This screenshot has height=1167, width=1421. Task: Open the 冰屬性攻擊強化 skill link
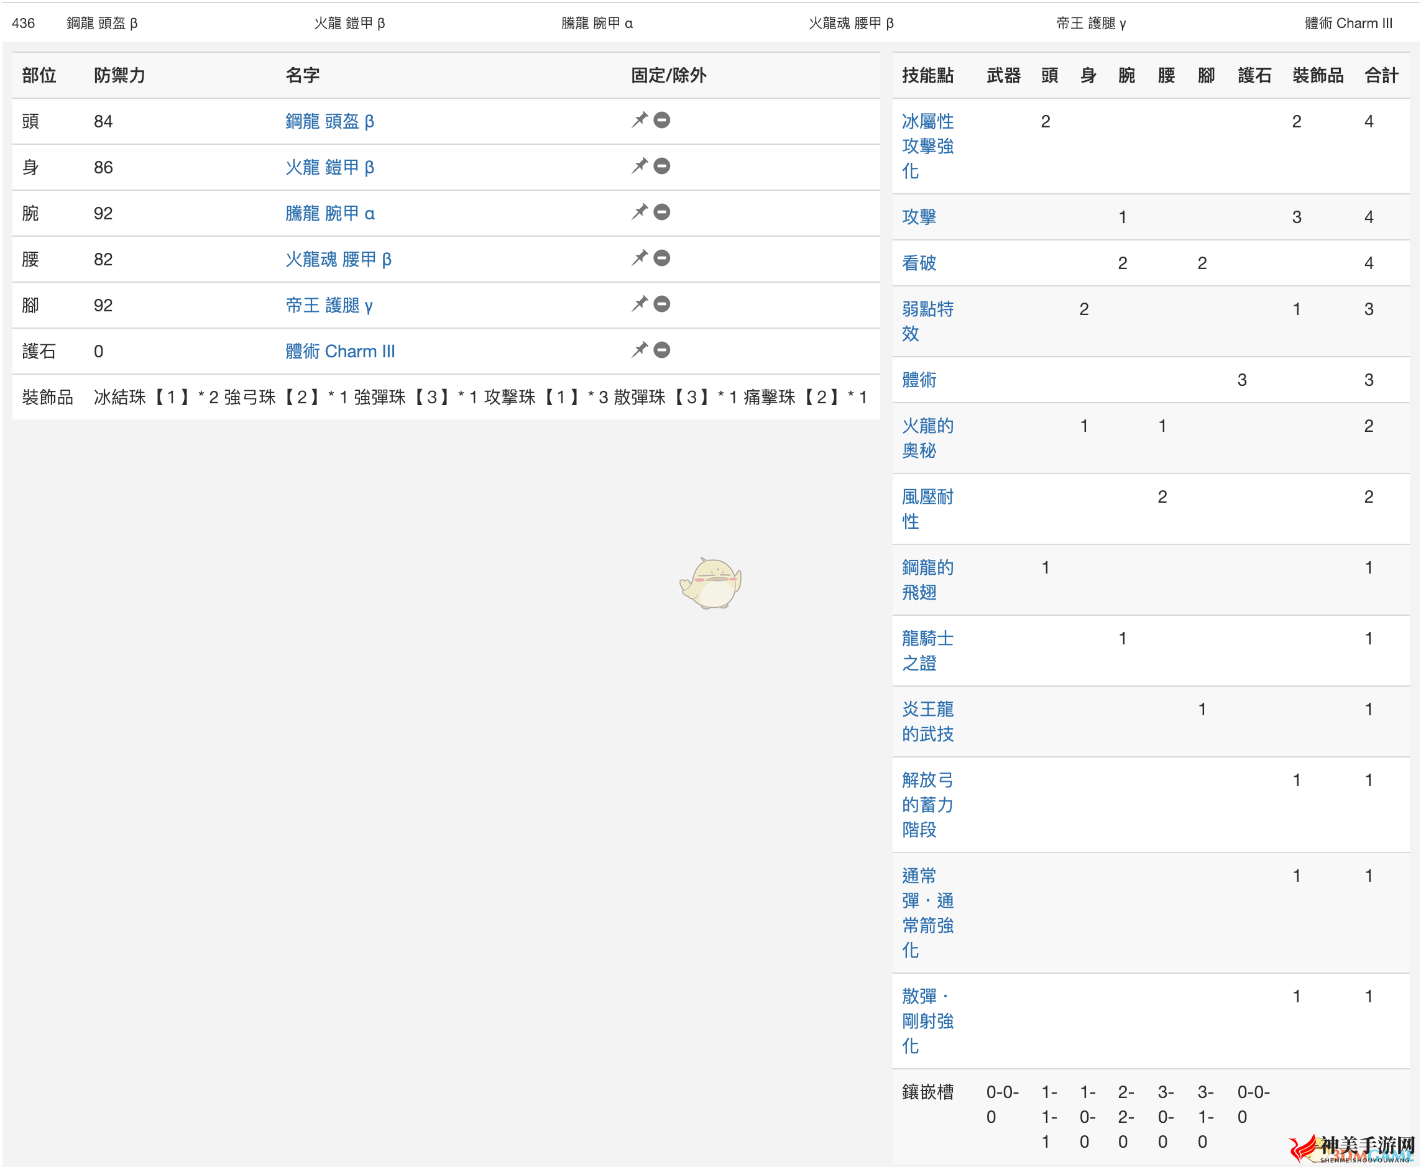click(927, 147)
